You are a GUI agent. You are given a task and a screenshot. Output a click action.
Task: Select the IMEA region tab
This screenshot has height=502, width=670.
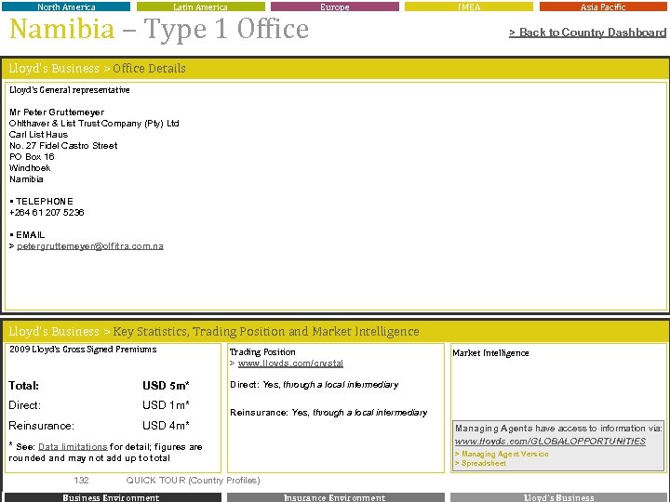tap(469, 7)
